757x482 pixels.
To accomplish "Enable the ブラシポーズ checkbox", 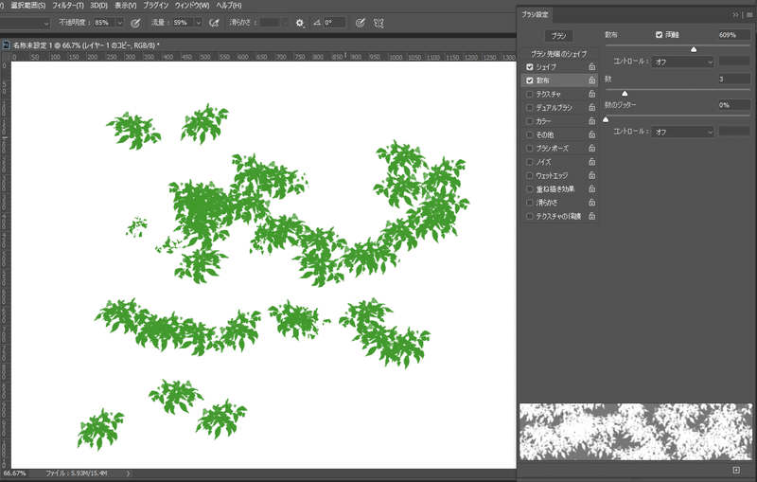I will [x=530, y=148].
